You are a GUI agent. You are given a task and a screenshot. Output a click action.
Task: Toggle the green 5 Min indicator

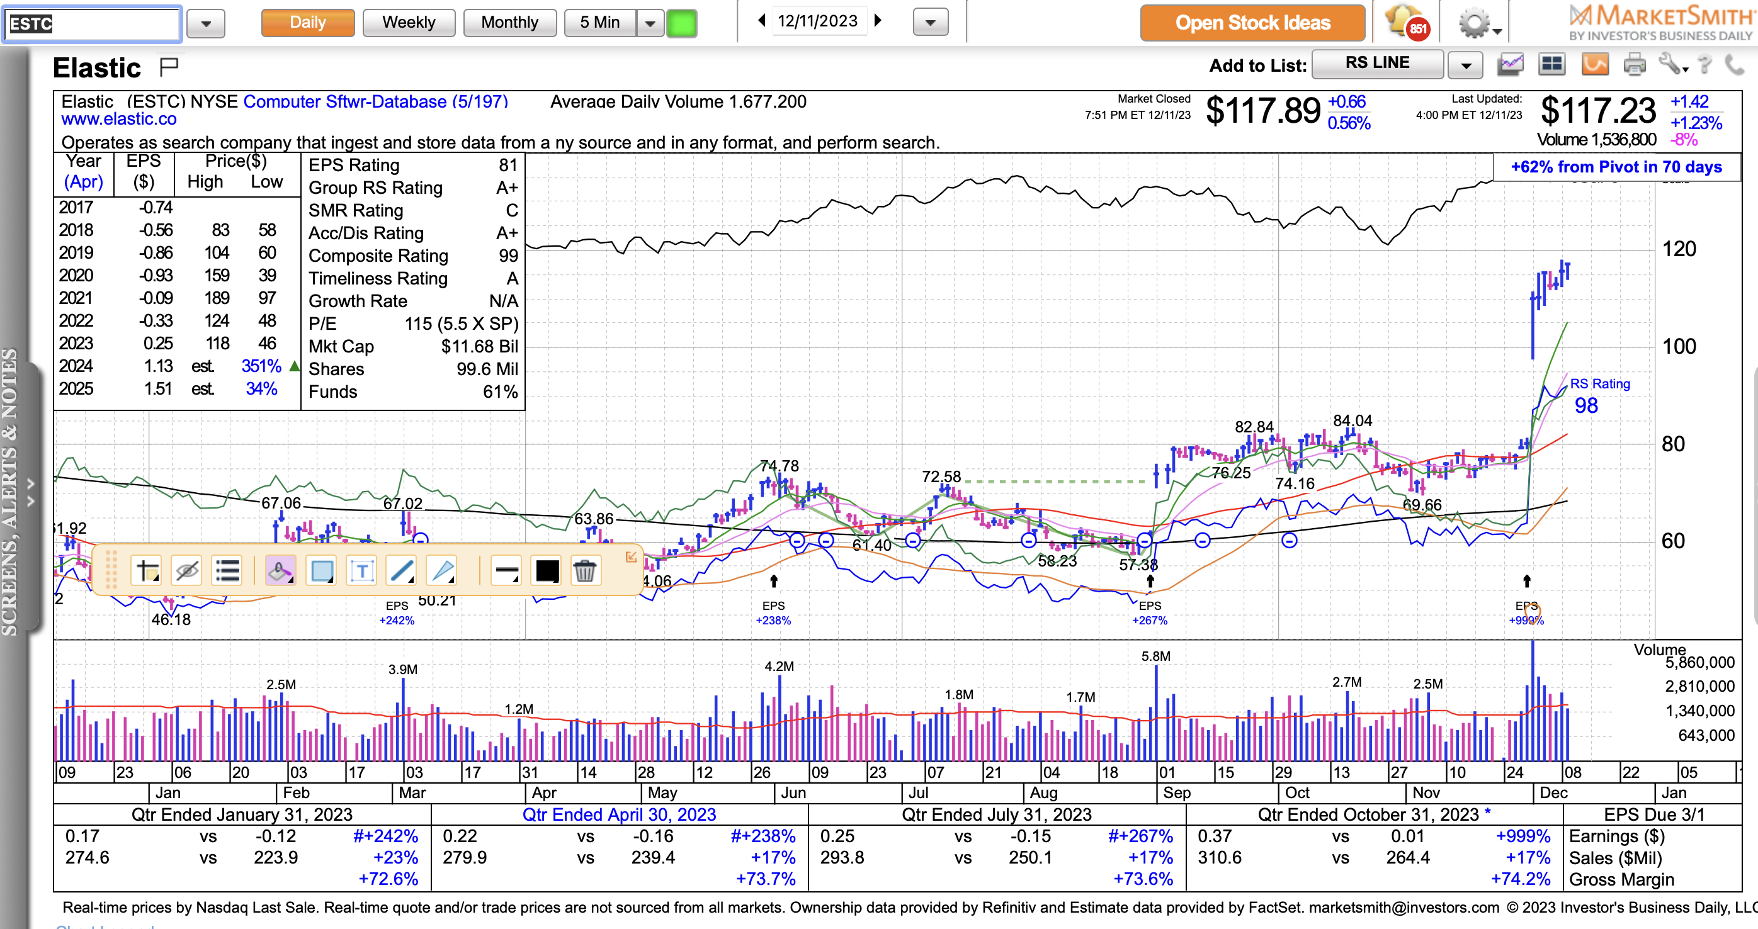(x=681, y=23)
